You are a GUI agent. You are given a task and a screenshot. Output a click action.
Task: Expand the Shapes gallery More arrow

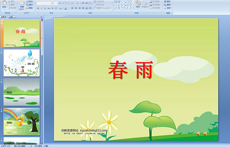tap(133, 8)
